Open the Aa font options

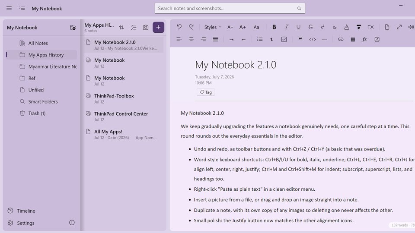coord(256,27)
